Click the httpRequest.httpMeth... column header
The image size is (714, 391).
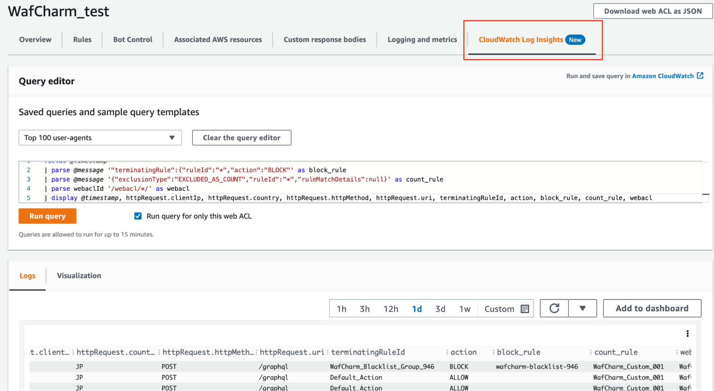click(x=208, y=352)
